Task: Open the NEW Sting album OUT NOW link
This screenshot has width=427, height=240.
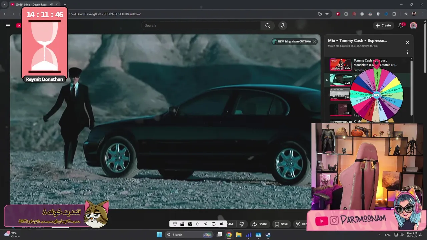Action: point(292,42)
